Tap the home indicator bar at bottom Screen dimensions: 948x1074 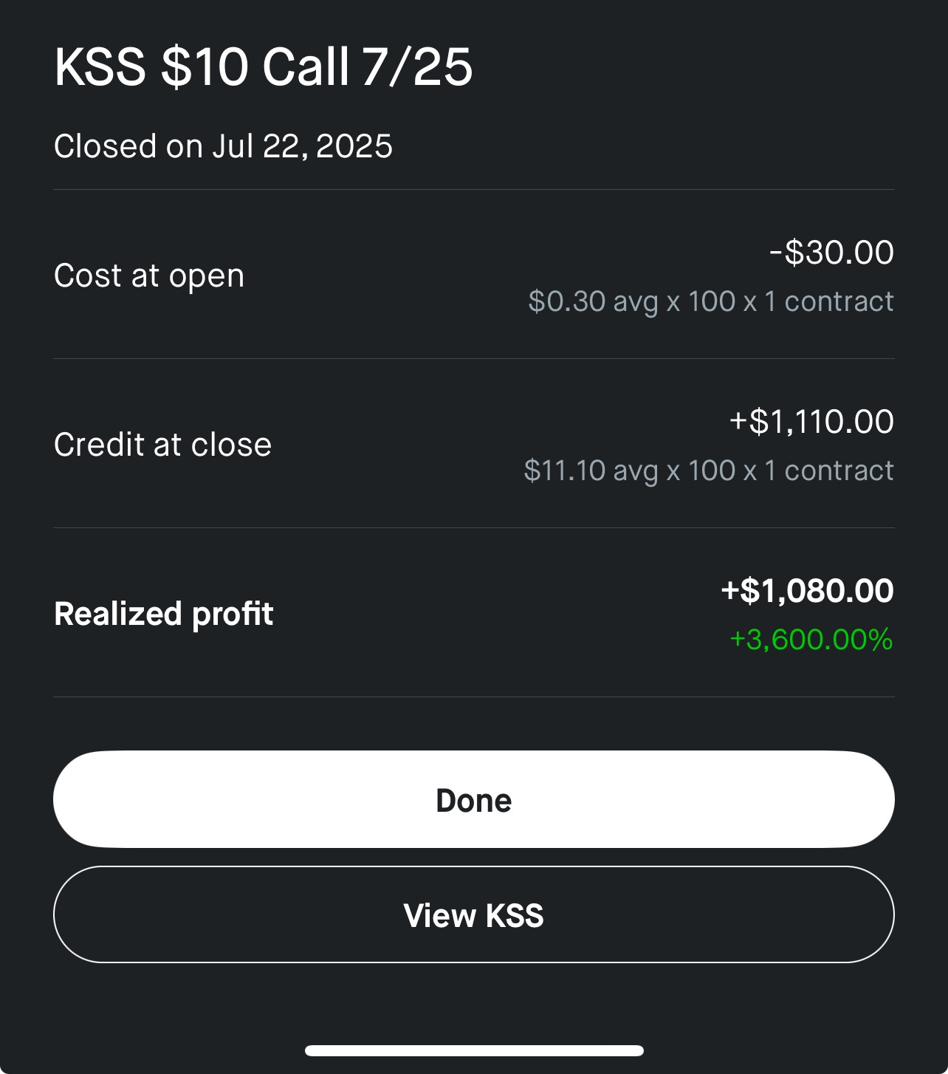473,1050
